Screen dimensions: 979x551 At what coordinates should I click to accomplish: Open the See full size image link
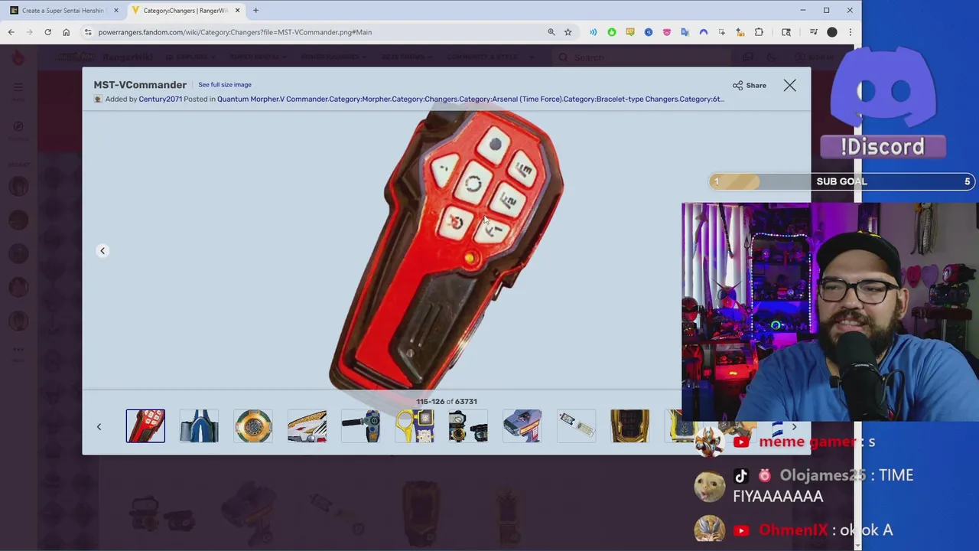[x=225, y=85]
